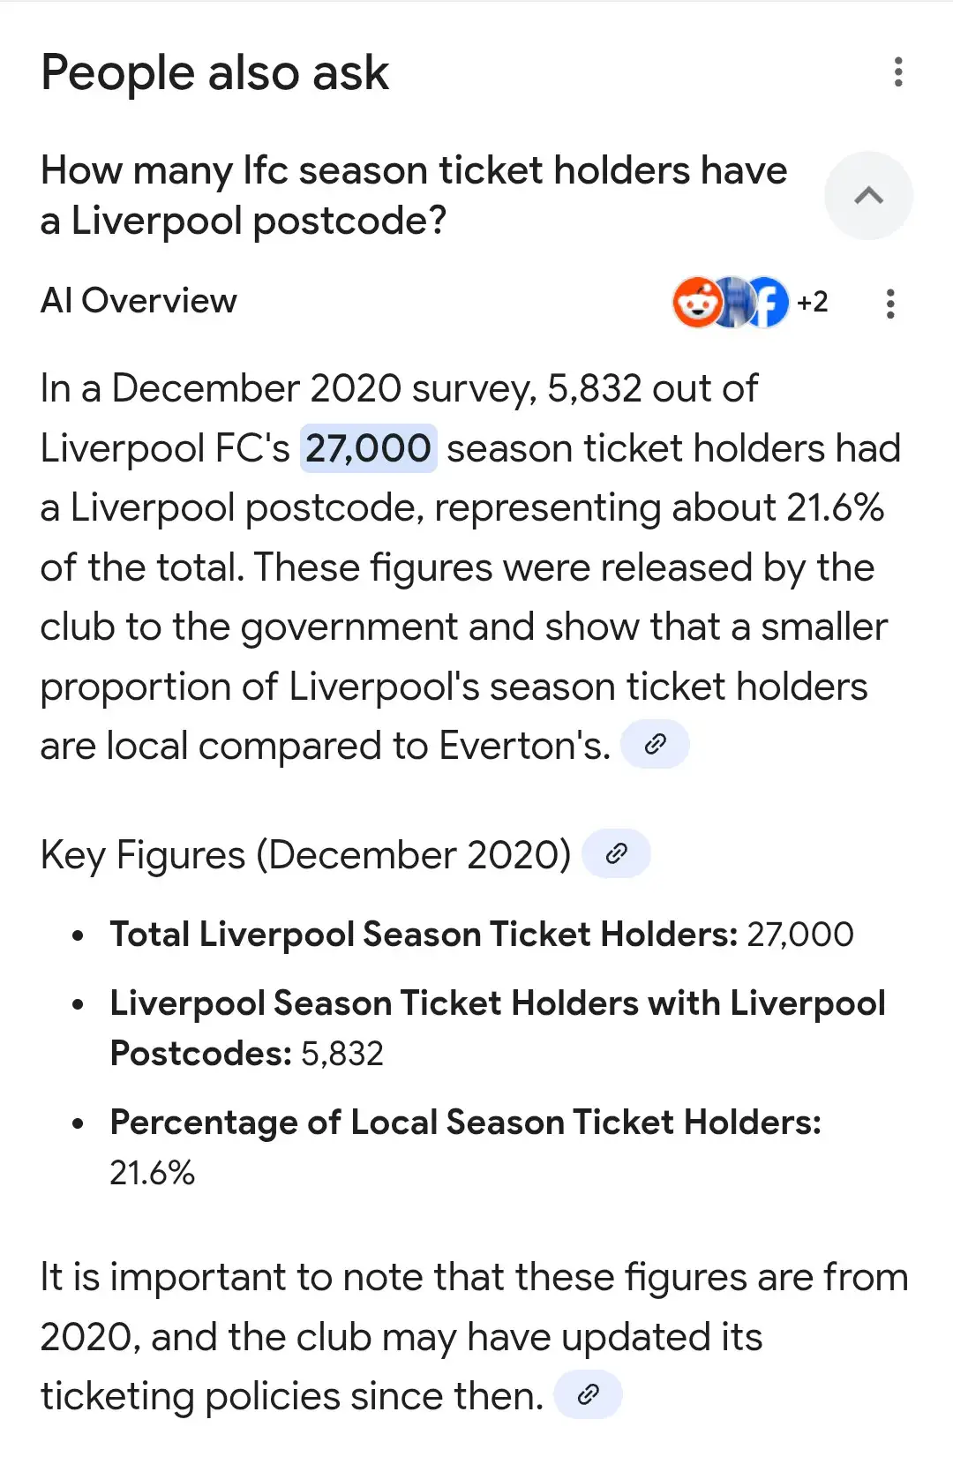Open the link icon beside Key Figures heading
The image size is (953, 1472).
pyautogui.click(x=617, y=853)
